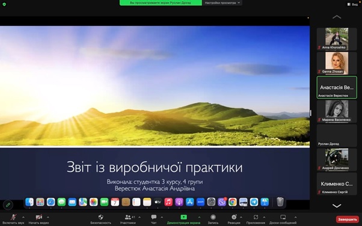Open the Безопасность shield icon

(100, 217)
